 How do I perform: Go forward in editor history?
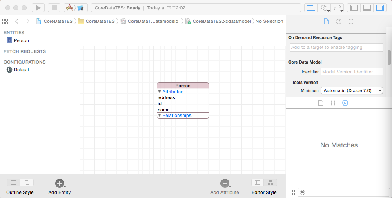[27, 21]
